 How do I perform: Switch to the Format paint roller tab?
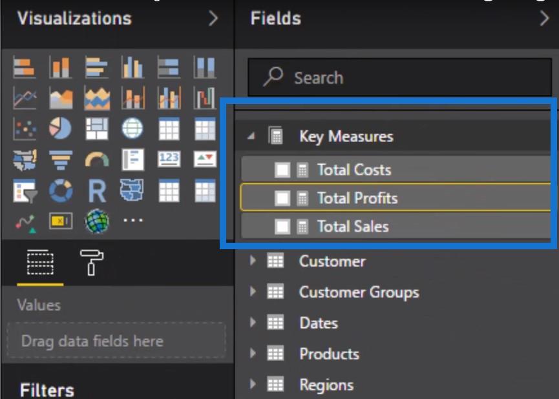coord(92,263)
